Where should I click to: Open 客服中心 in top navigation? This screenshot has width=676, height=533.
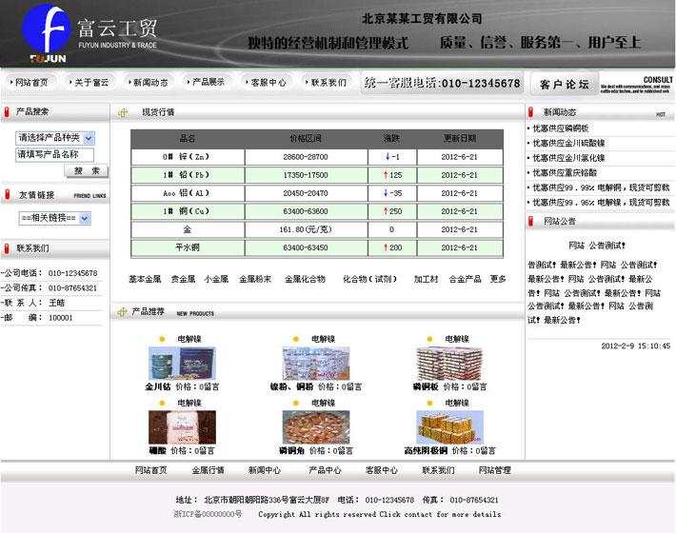(x=266, y=82)
